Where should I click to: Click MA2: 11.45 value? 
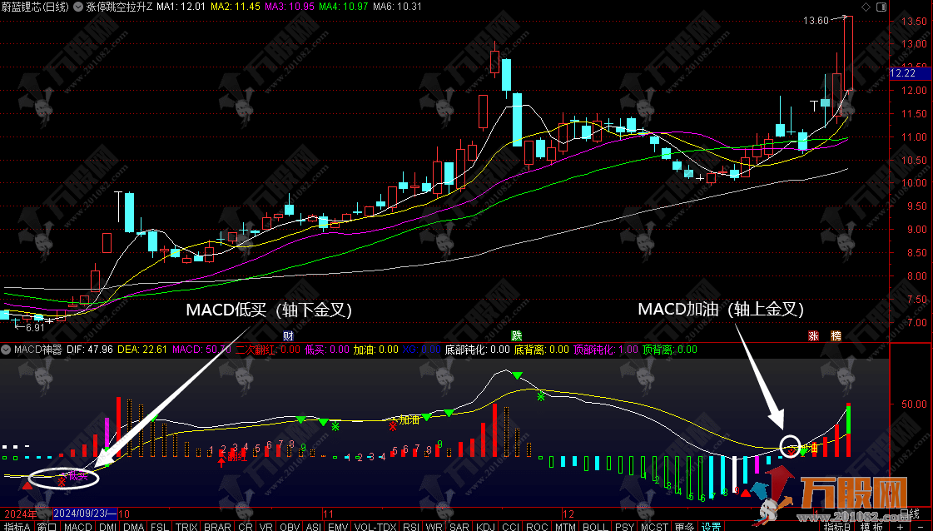point(236,7)
